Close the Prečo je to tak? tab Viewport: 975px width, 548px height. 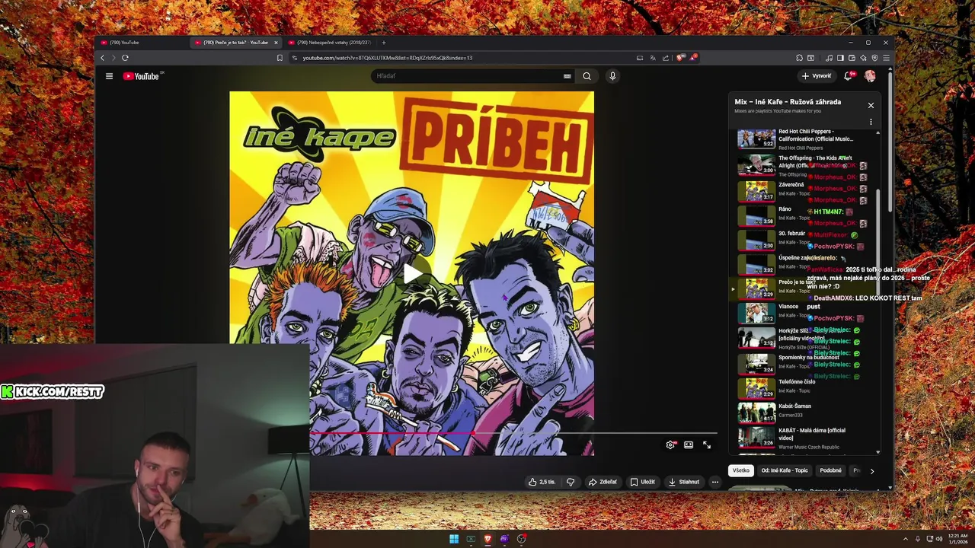click(276, 43)
